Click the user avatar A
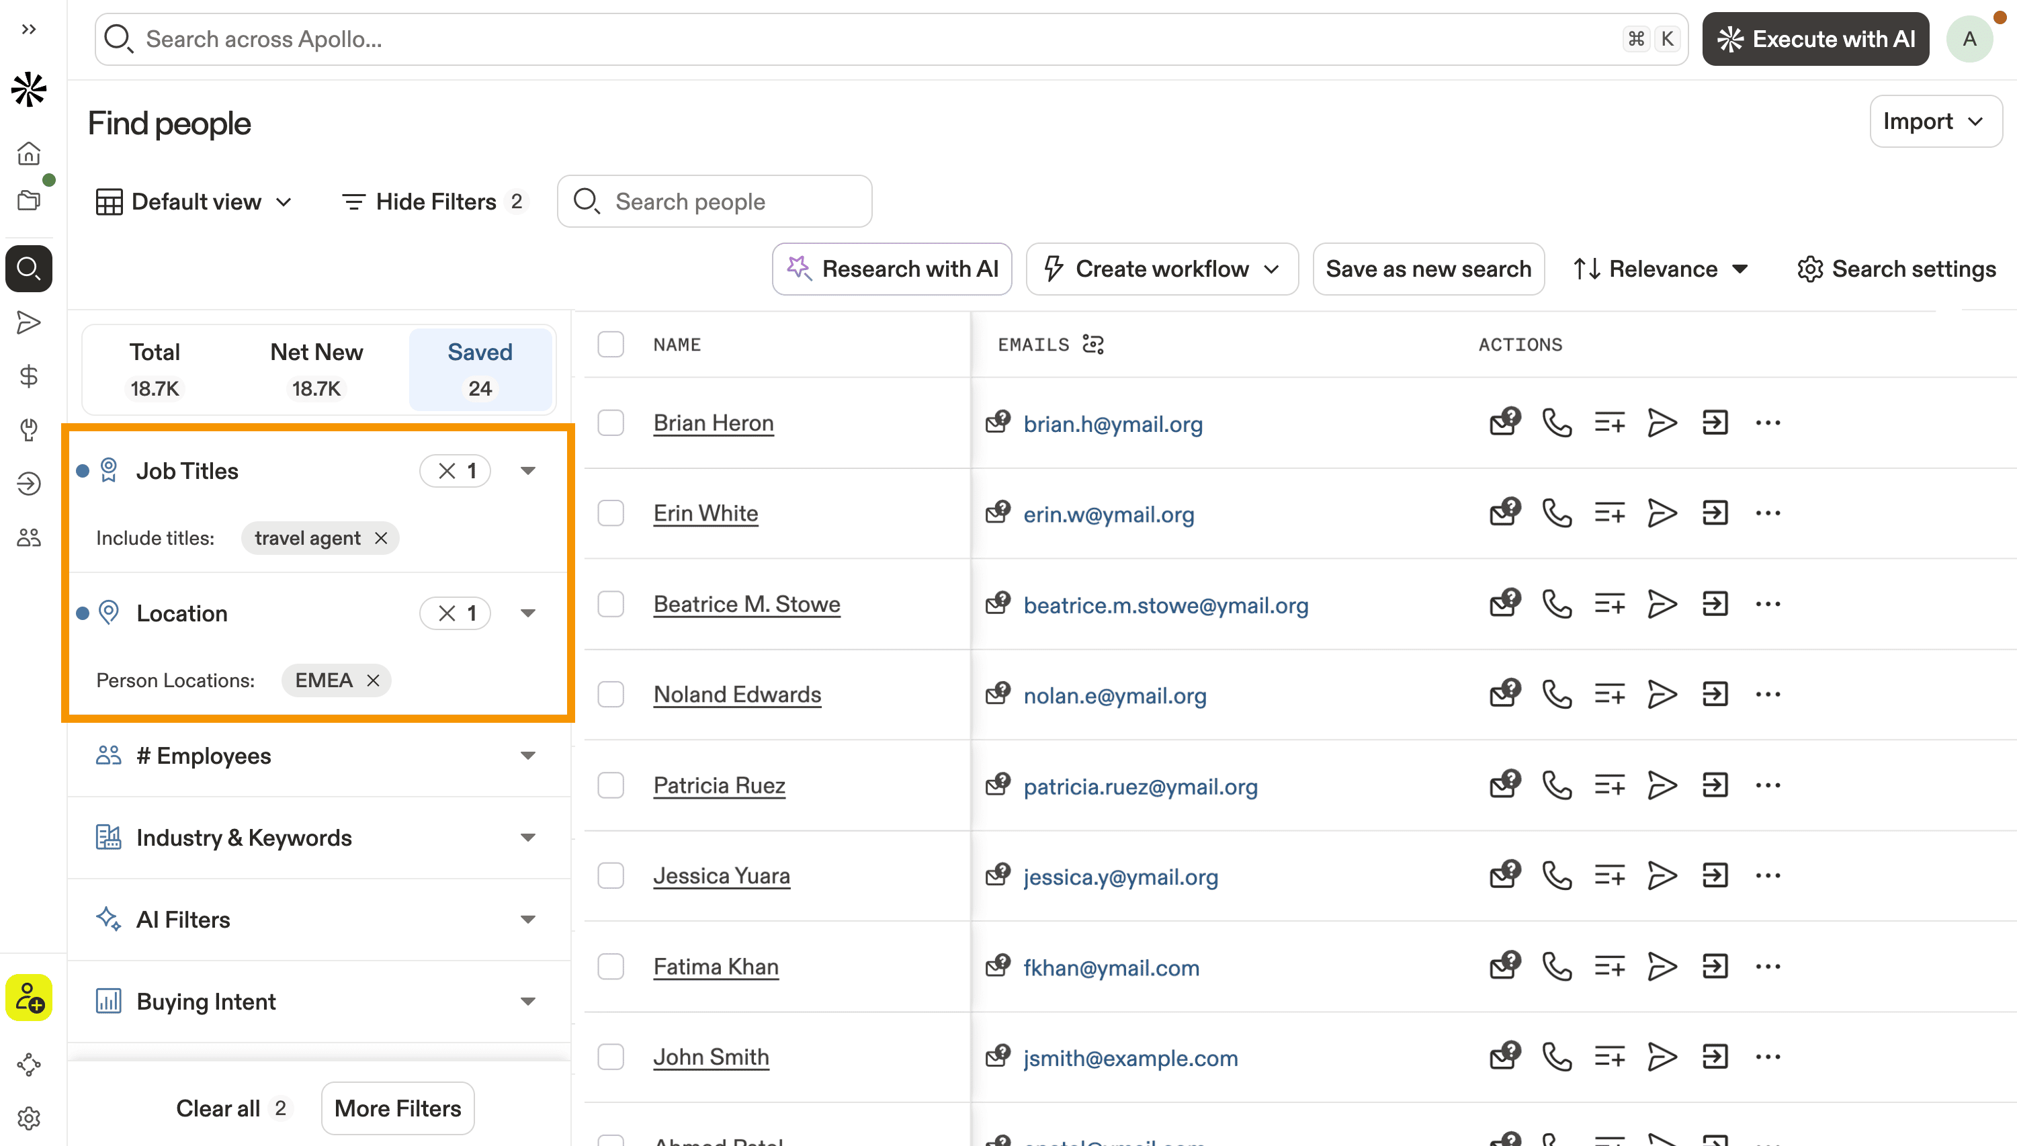 pyautogui.click(x=1969, y=38)
